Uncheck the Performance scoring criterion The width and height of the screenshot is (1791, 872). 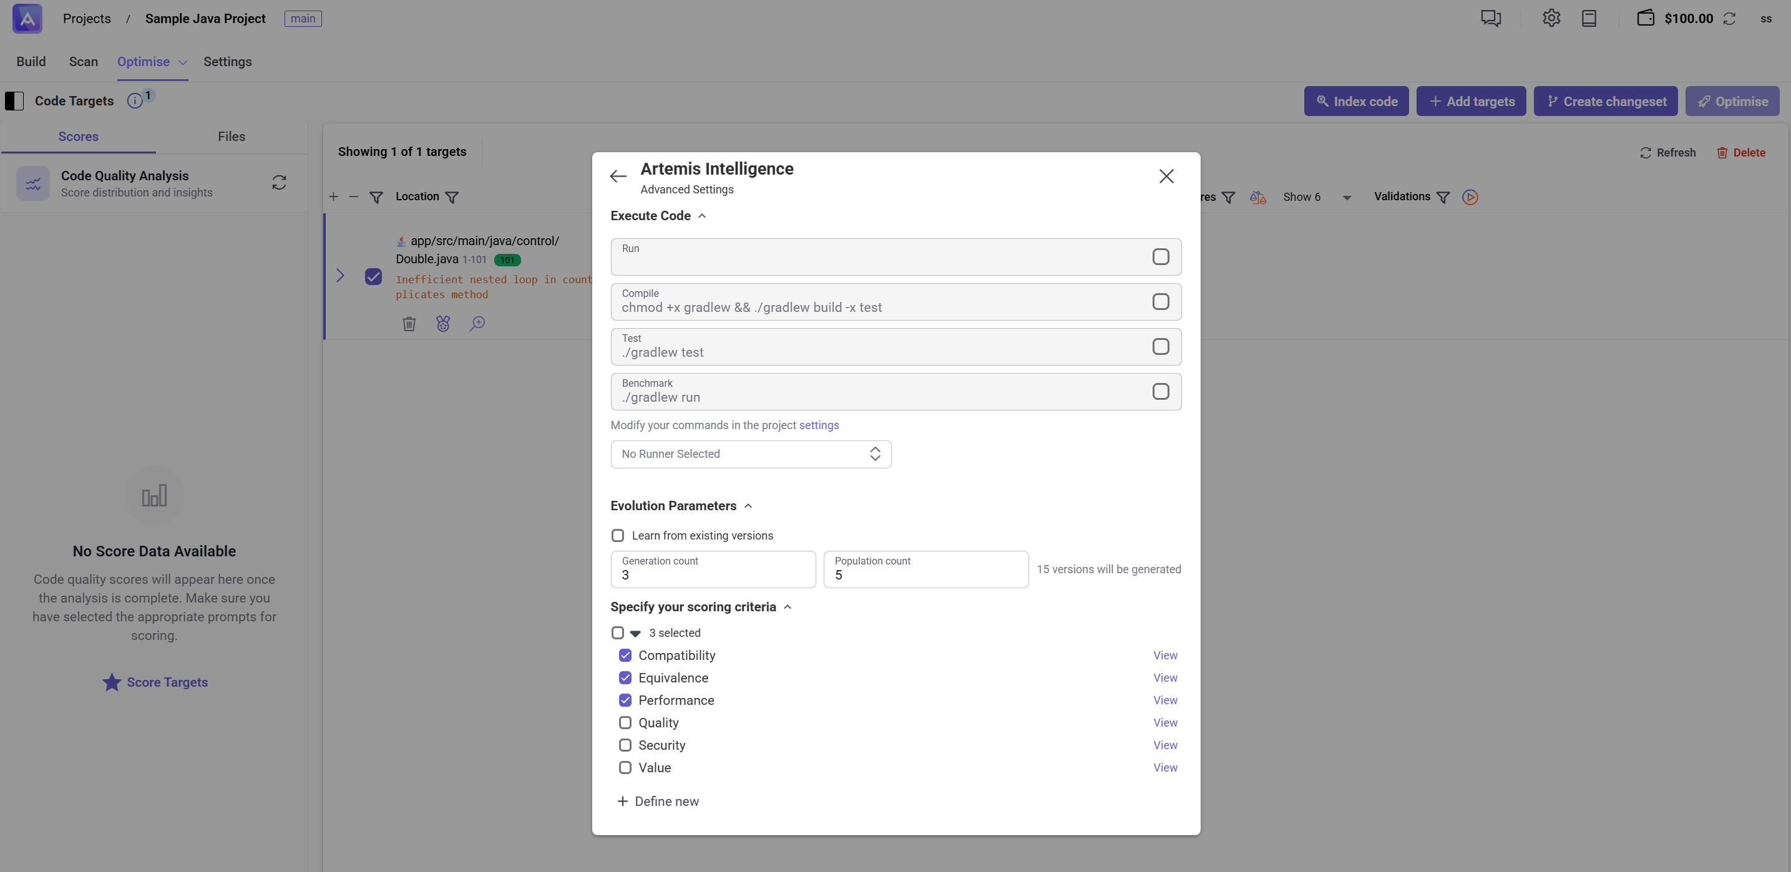[x=625, y=700]
